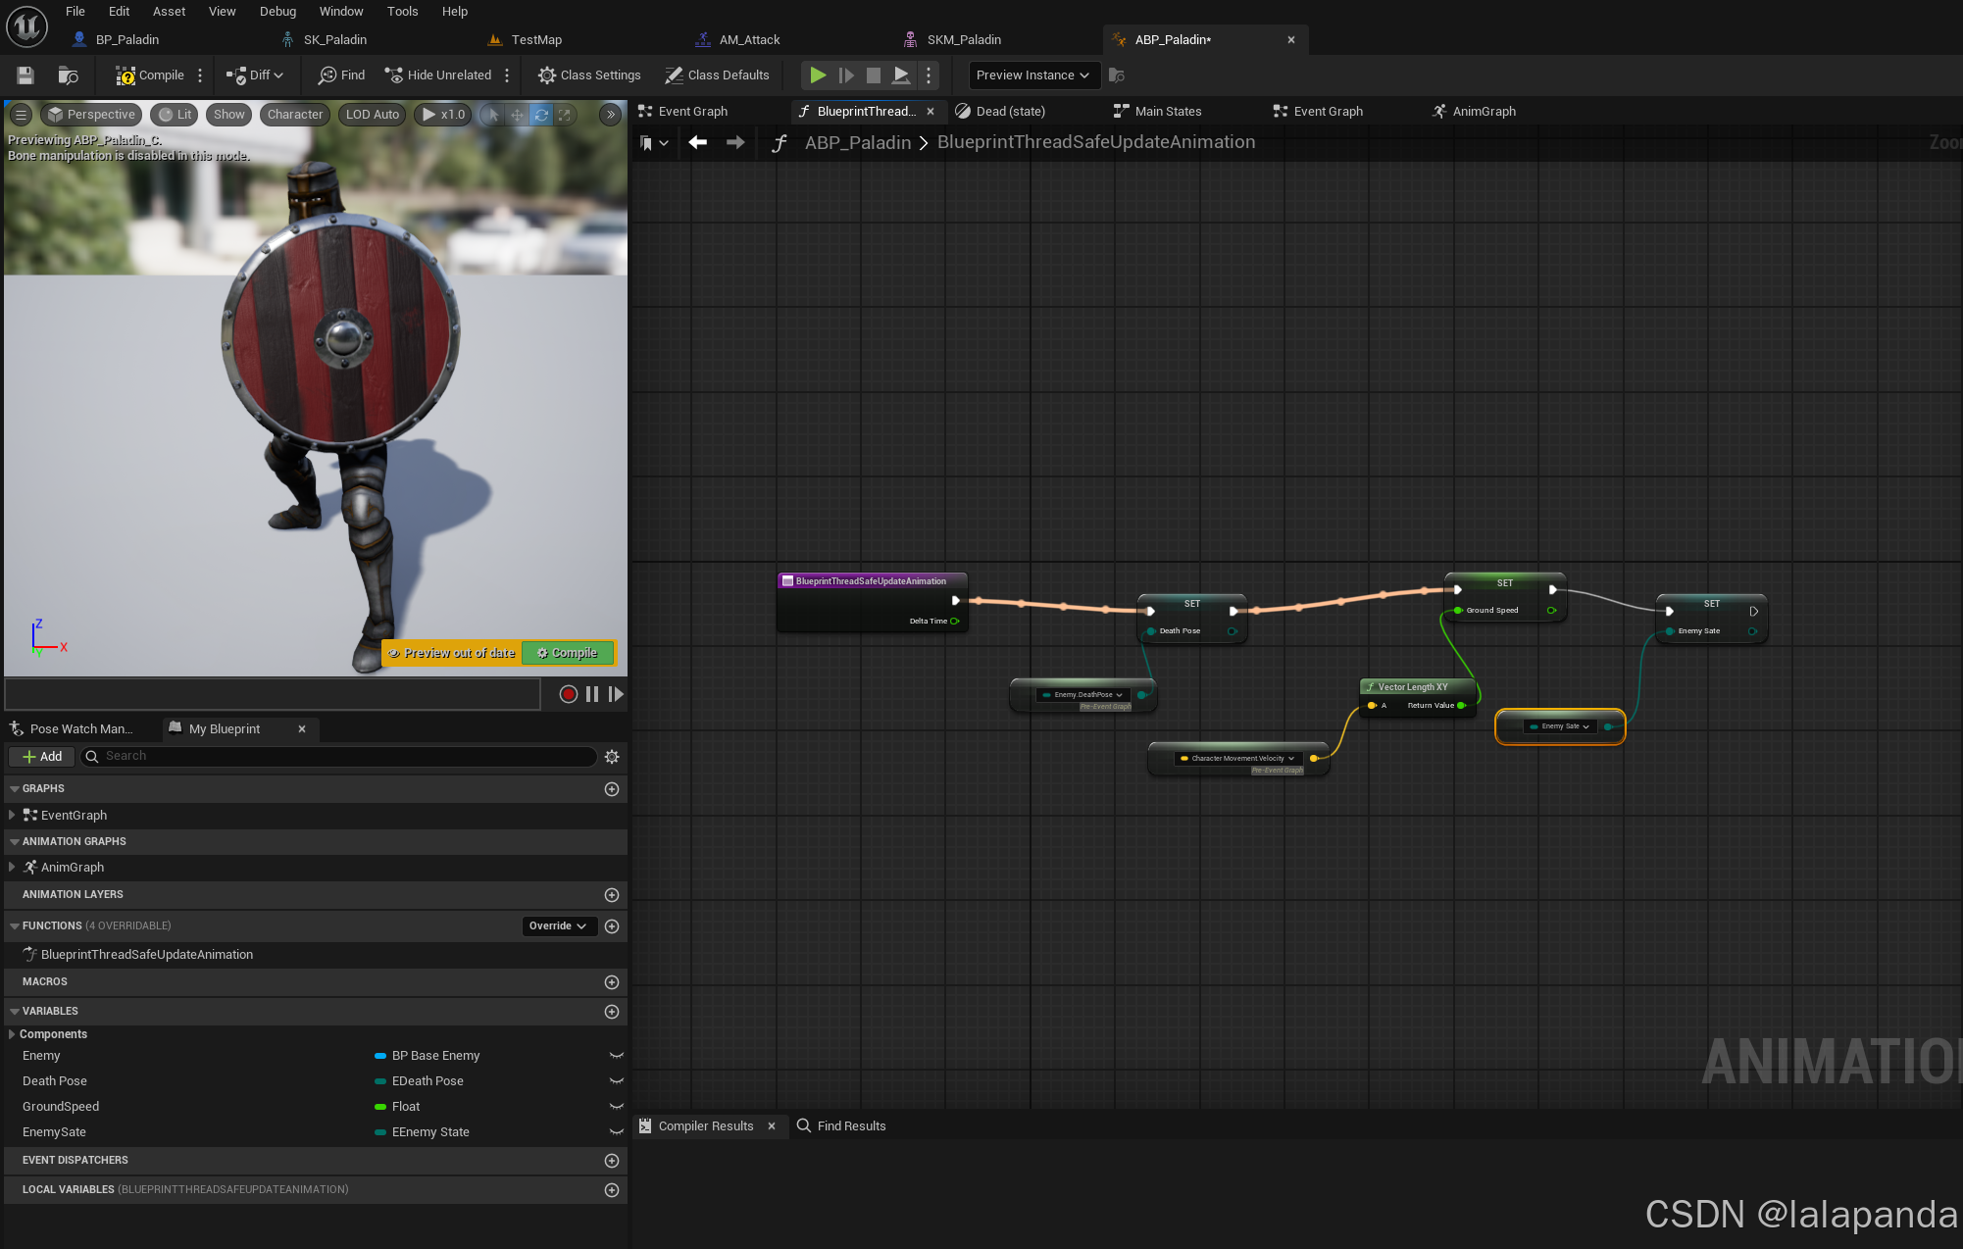Screen dimensions: 1963x1249
Task: Navigate back with the left arrow icon
Action: tap(697, 142)
